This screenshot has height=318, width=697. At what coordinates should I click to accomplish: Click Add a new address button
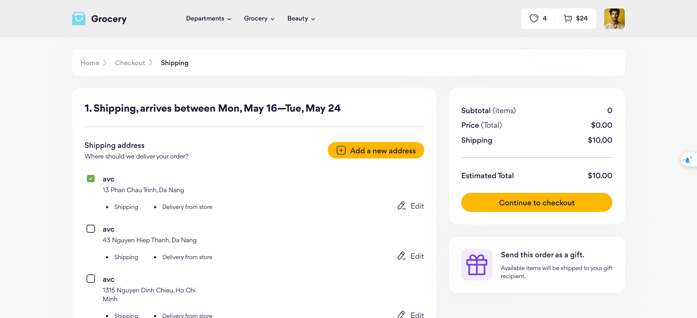pos(376,150)
